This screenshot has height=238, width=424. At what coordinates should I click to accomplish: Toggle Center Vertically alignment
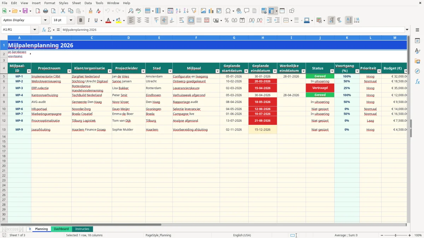click(164, 20)
